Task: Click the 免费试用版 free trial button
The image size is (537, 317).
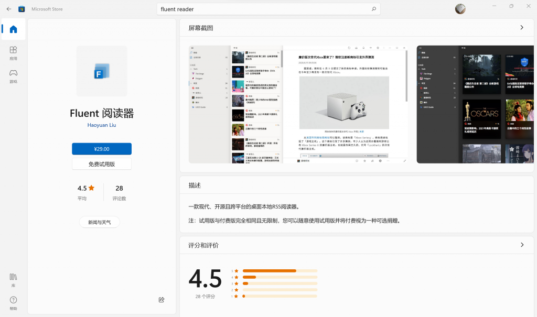Action: pos(102,164)
